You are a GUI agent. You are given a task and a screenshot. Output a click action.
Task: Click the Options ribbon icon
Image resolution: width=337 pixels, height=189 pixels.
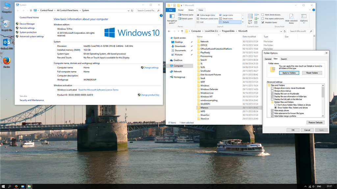click(x=304, y=19)
